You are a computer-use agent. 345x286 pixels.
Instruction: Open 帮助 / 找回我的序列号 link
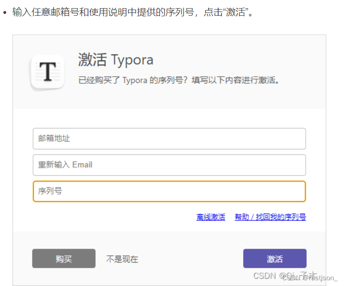270,217
